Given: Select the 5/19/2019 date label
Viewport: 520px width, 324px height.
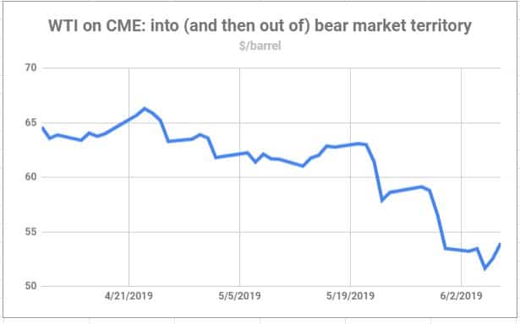Looking at the screenshot, I should coord(350,295).
